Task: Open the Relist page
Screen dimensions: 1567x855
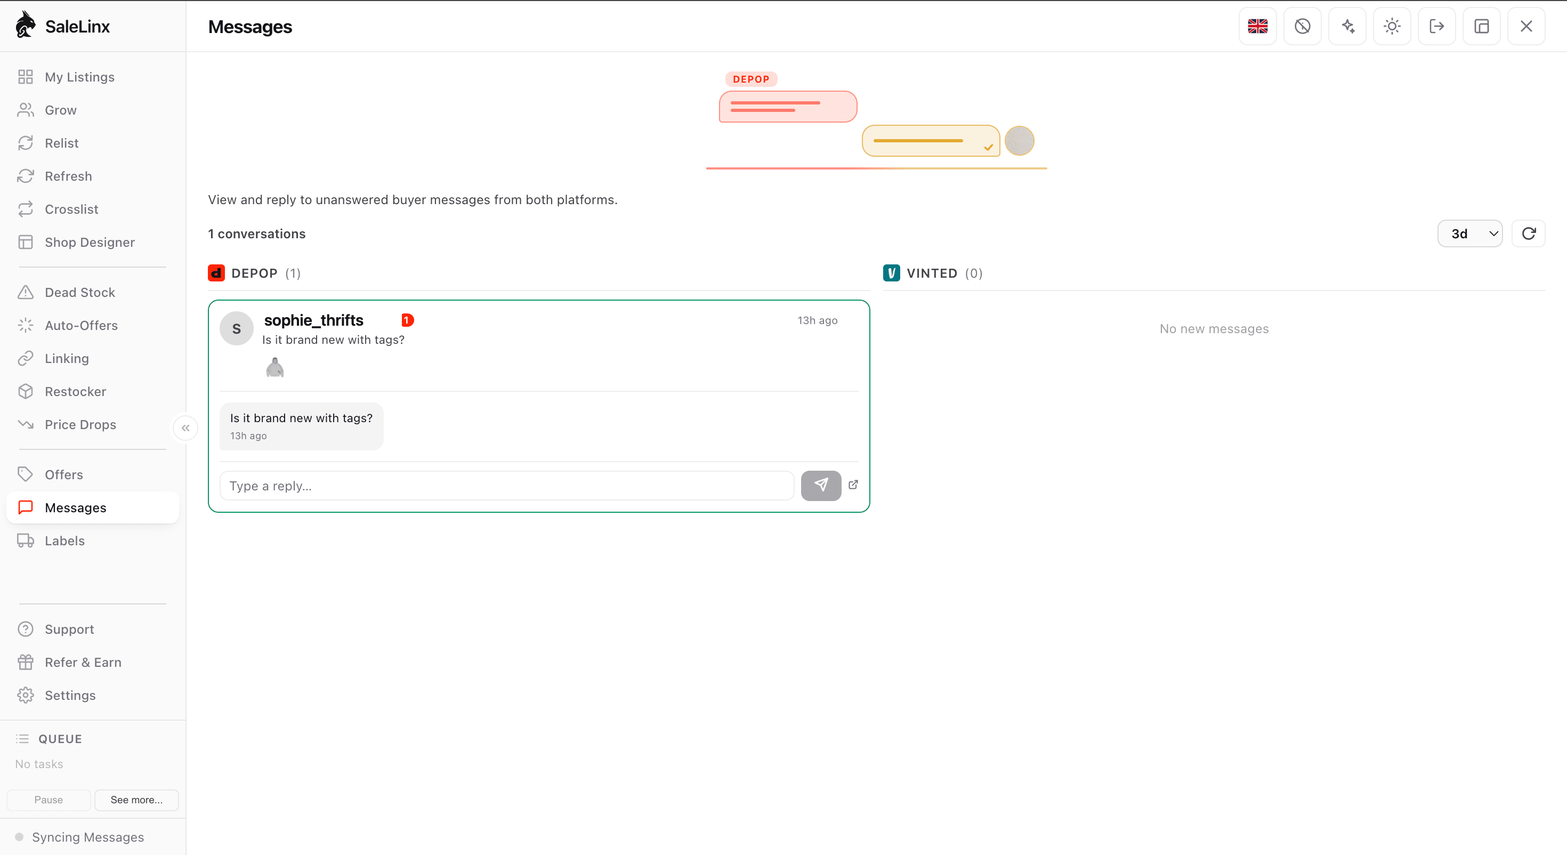Action: 92,143
